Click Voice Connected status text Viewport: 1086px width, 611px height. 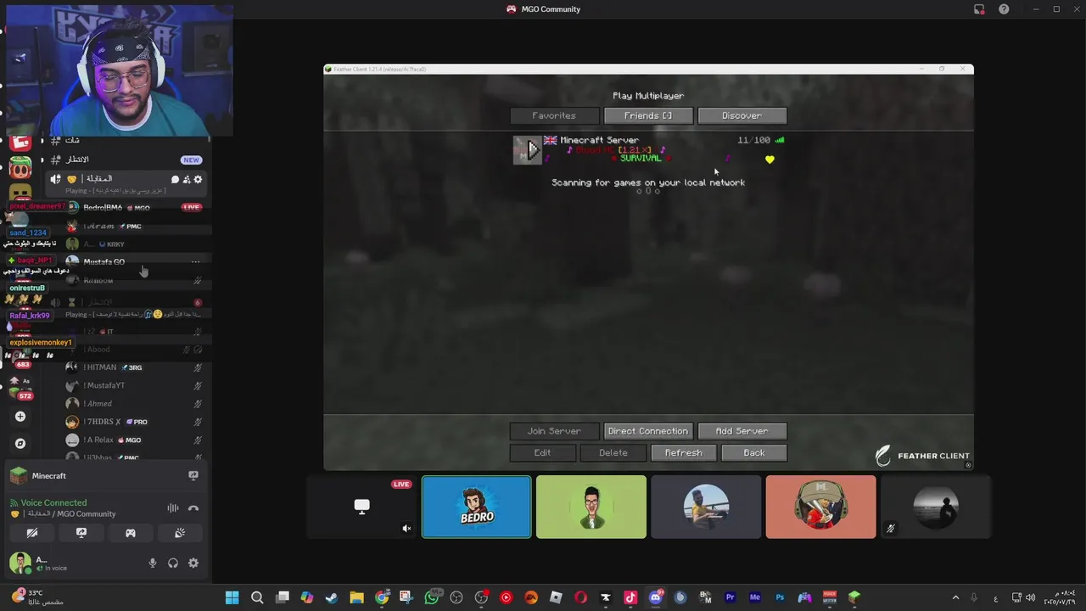pos(53,502)
